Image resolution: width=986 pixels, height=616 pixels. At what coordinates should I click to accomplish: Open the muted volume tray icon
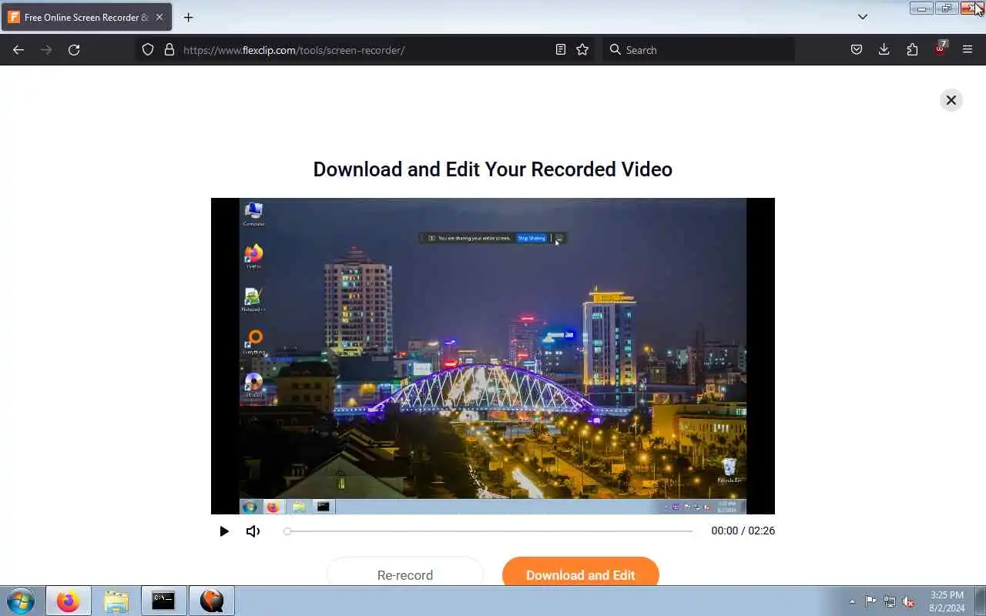[x=909, y=601]
